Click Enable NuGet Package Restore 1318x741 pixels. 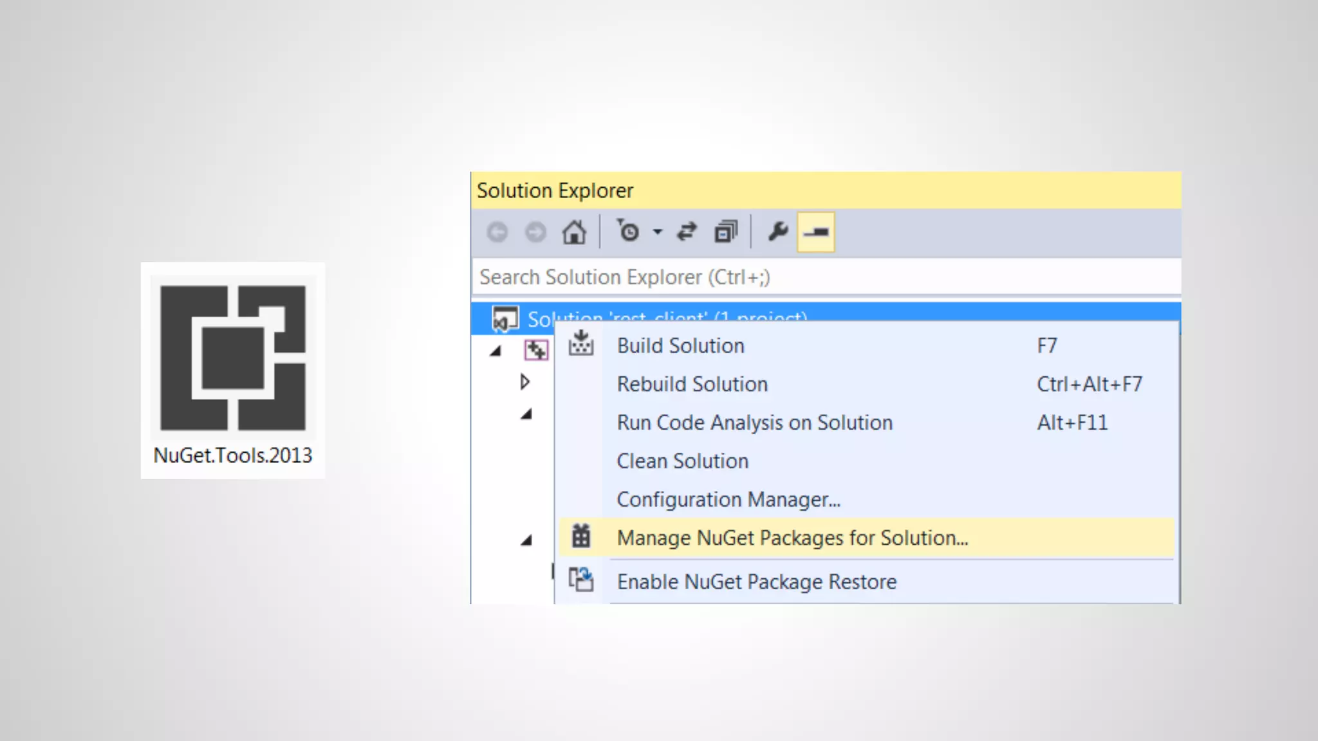tap(756, 582)
